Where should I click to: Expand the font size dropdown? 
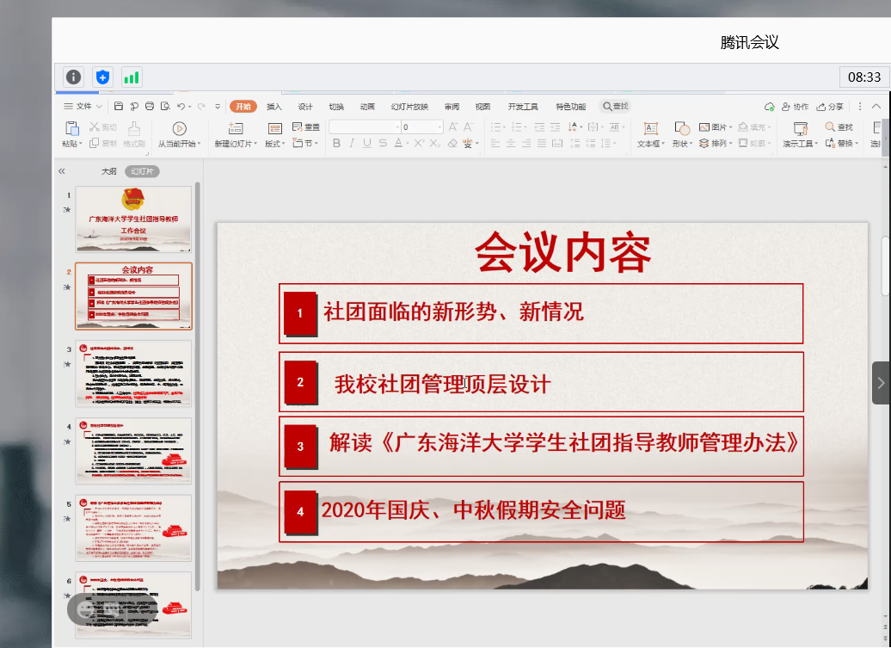click(x=439, y=127)
